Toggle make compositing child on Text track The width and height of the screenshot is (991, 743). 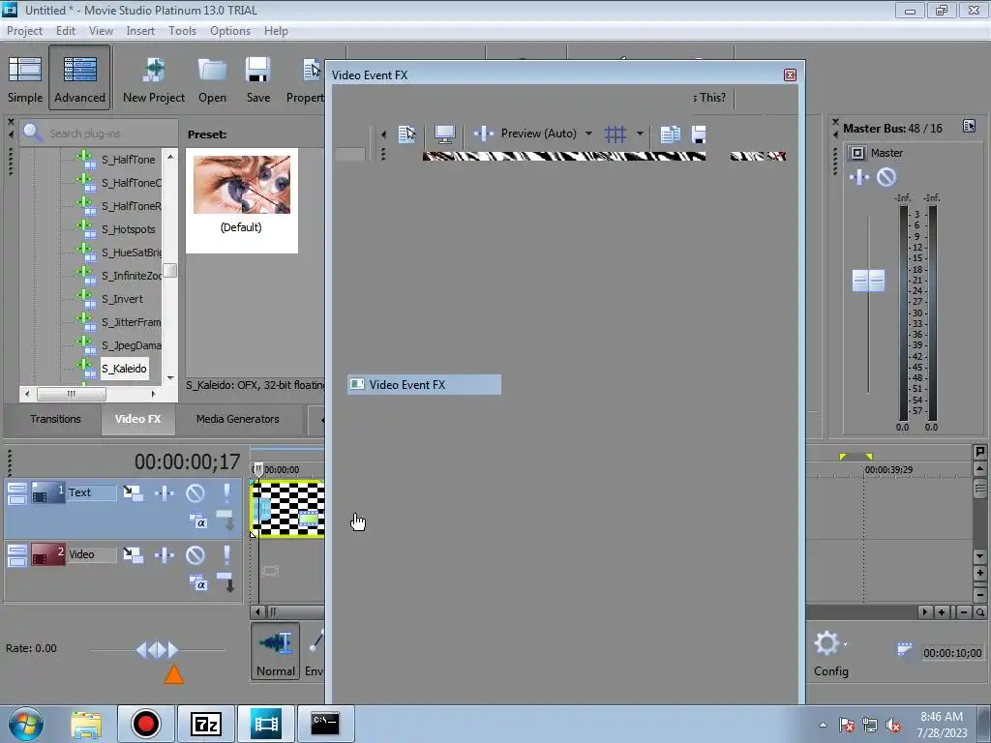coord(225,520)
